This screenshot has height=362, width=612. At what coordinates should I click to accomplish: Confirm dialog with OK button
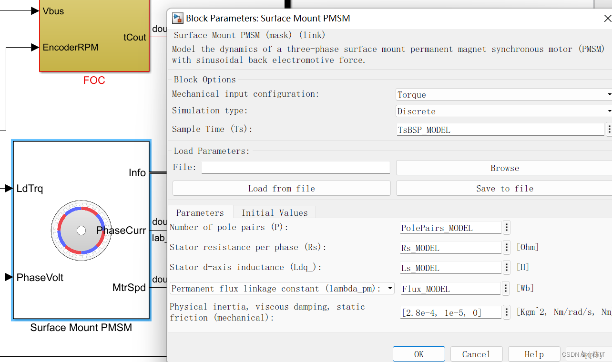[419, 354]
